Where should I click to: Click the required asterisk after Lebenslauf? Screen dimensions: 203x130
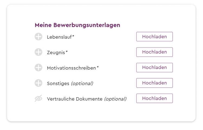(73, 36)
